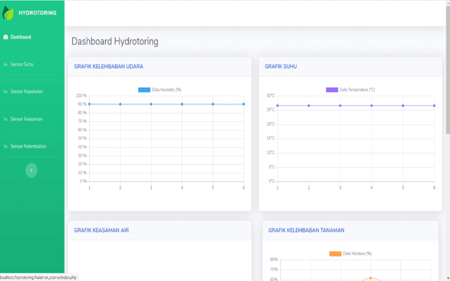The image size is (450, 281).
Task: Click the chart icon beside Sensor Keasaman
Action: (x=6, y=119)
